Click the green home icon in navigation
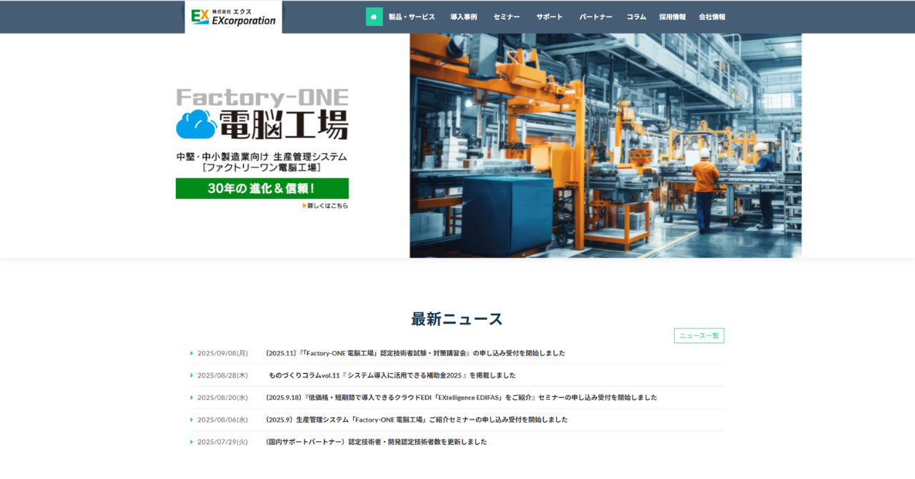 [374, 16]
